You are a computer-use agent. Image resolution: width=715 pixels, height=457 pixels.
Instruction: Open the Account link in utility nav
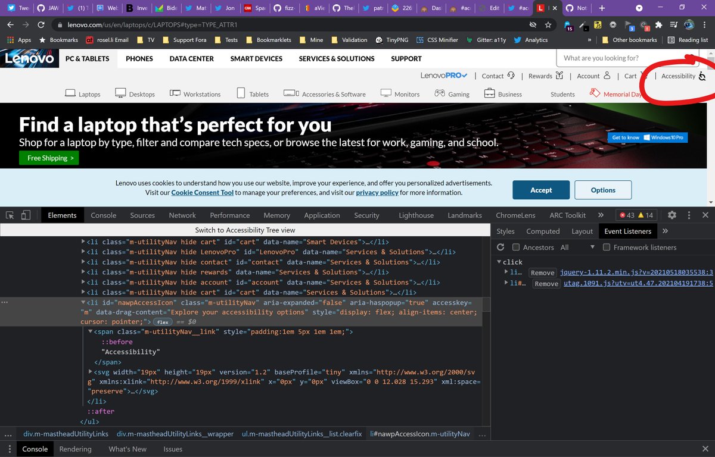pyautogui.click(x=593, y=76)
